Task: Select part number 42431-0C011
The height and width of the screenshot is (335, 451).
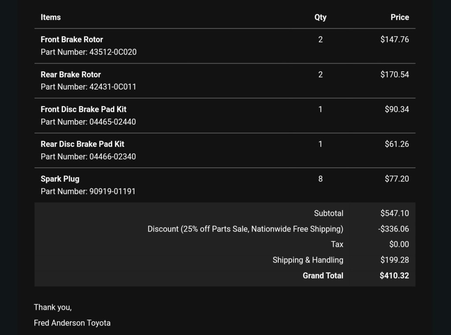Action: (112, 87)
